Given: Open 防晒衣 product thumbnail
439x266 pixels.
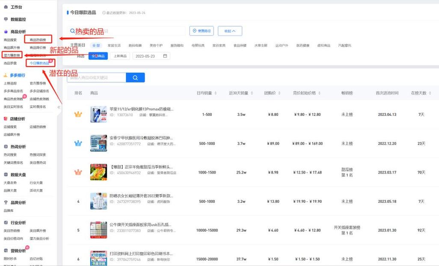Looking at the screenshot, I should [x=98, y=201].
